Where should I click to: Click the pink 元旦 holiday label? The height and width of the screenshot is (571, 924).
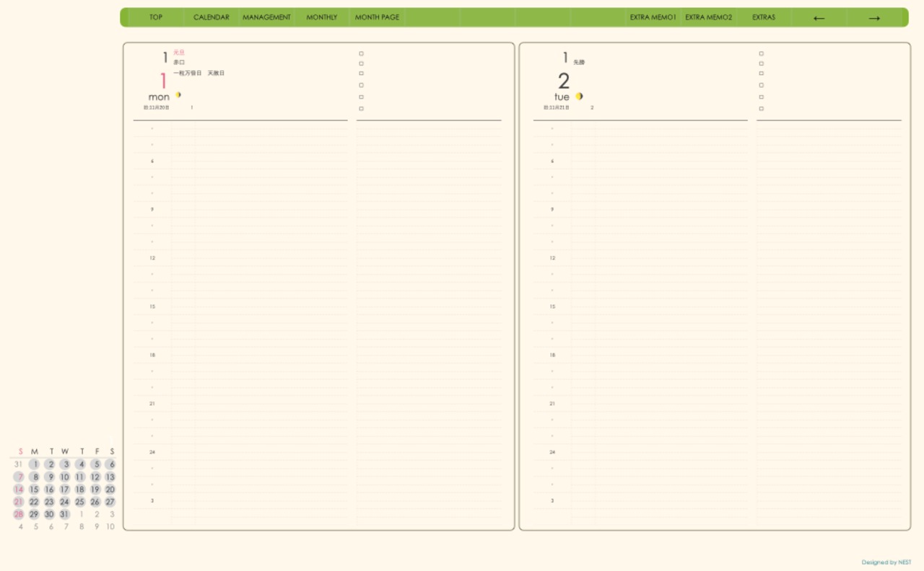click(x=179, y=53)
